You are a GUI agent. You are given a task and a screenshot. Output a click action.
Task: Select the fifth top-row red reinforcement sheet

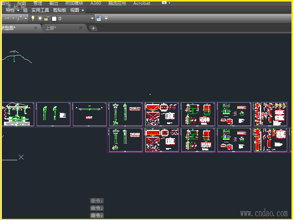[162, 114]
